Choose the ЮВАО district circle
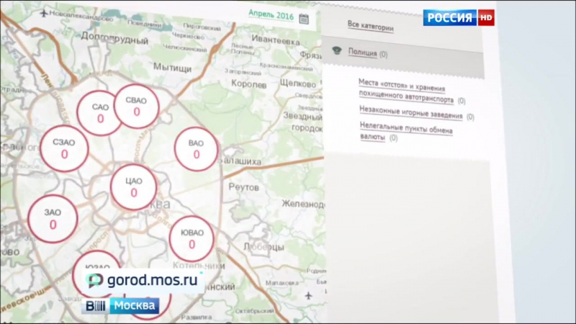The image size is (576, 324). point(192,239)
